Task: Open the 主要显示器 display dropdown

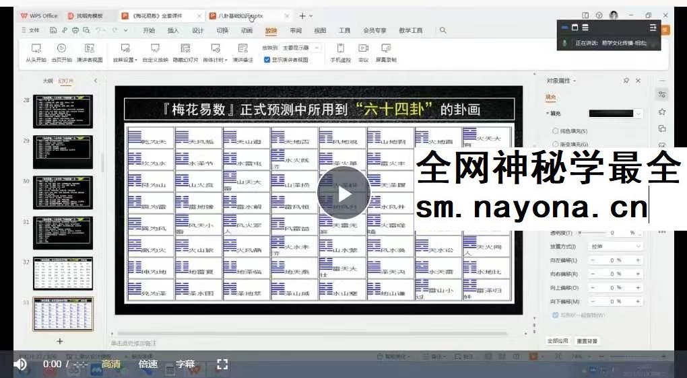Action: tap(300, 48)
